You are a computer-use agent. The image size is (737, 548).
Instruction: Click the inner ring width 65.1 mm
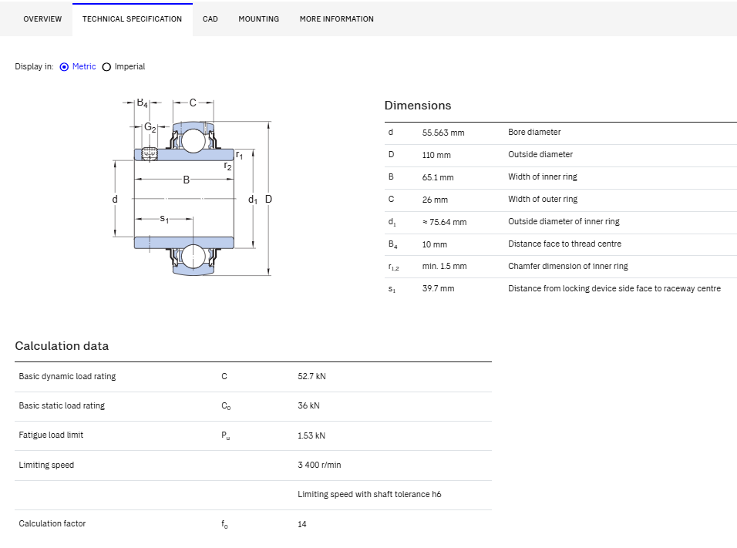(438, 177)
